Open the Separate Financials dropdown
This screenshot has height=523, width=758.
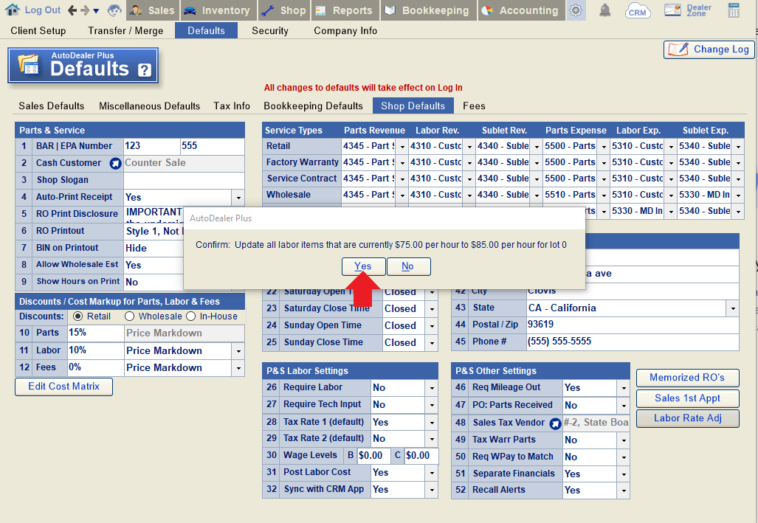tap(624, 474)
